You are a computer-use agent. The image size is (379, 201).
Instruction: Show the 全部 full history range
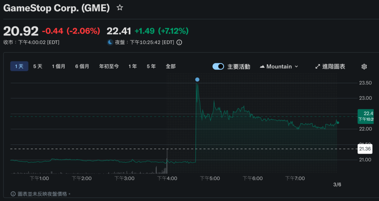[171, 66]
